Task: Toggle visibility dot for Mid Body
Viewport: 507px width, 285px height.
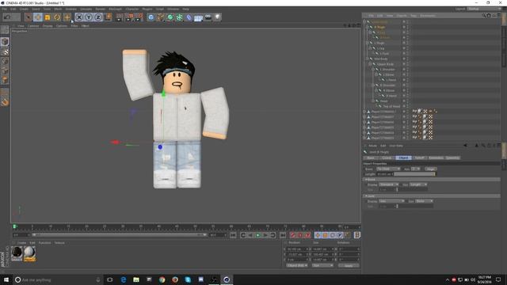Action: [404, 59]
